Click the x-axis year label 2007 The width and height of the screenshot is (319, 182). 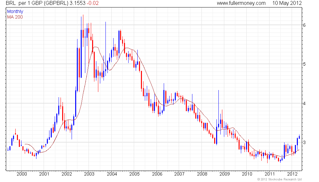tap(179, 174)
